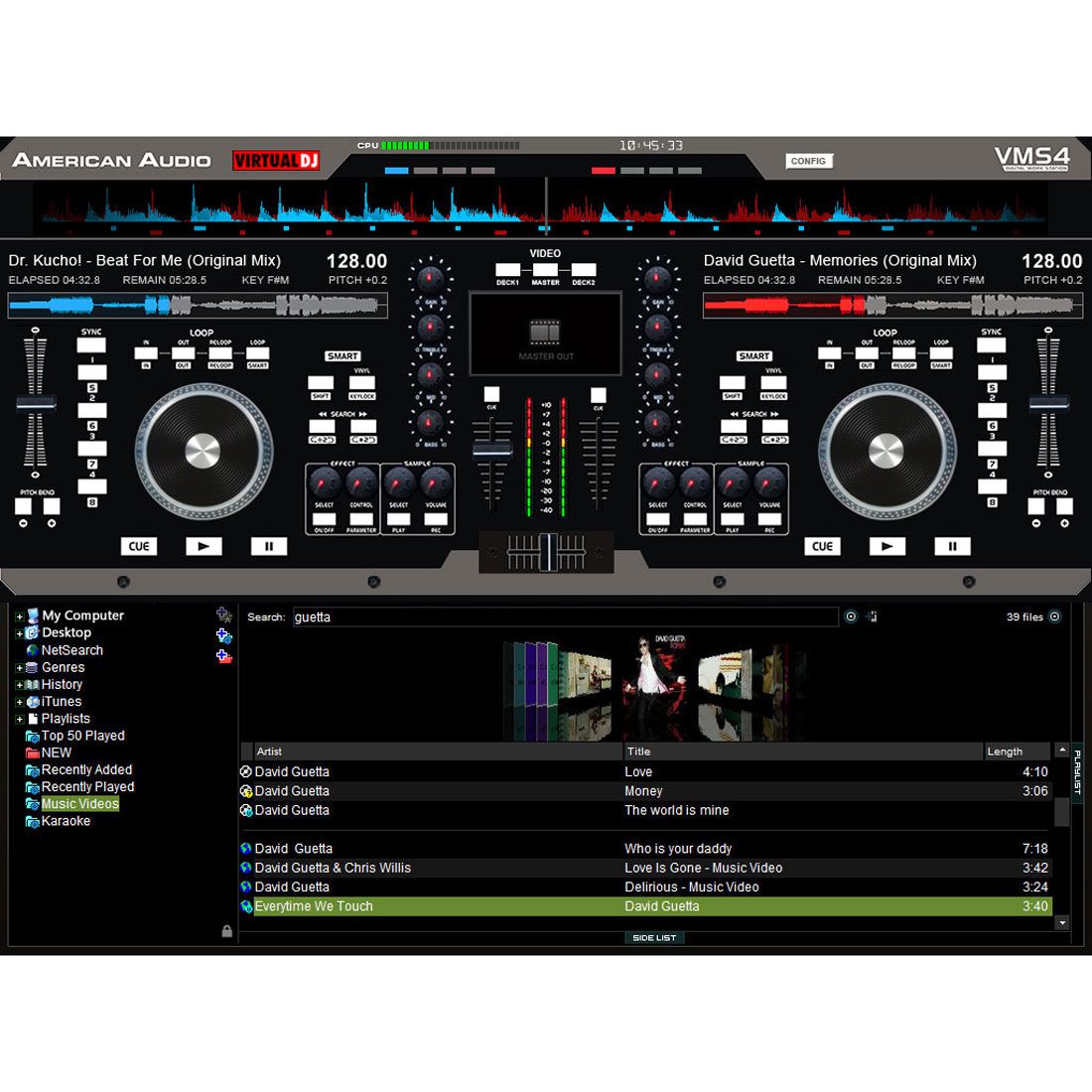Open the SIDE LIST tab
This screenshot has width=1092, height=1092.
click(x=654, y=937)
